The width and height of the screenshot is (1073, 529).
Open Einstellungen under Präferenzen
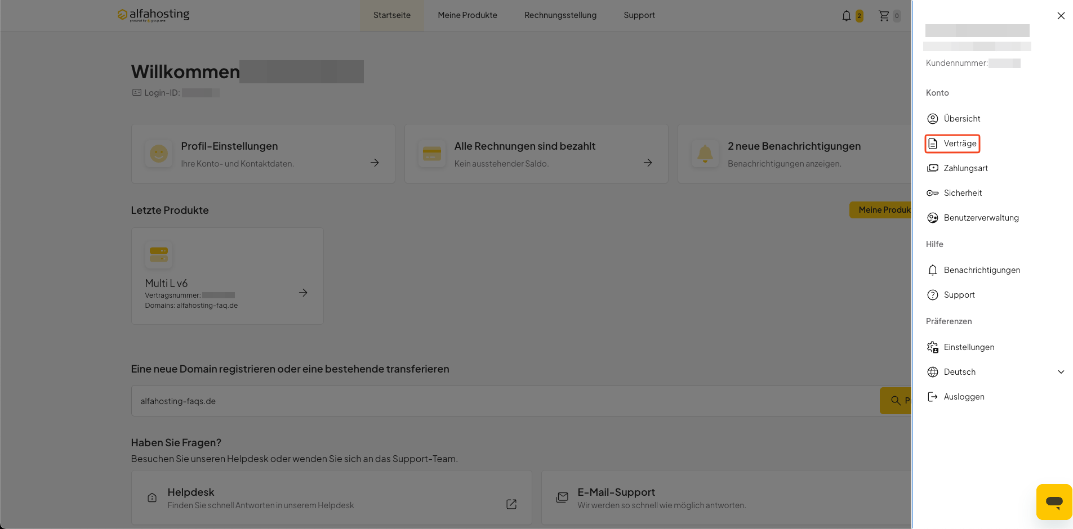tap(969, 347)
